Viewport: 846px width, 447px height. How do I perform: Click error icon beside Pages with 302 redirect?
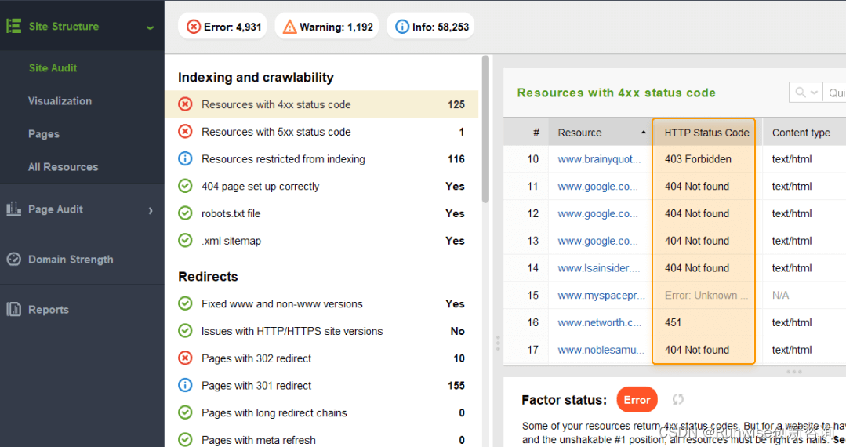click(x=185, y=358)
